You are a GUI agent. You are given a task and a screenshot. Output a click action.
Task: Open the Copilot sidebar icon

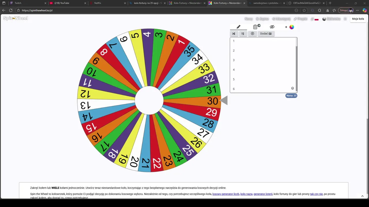coord(365,10)
